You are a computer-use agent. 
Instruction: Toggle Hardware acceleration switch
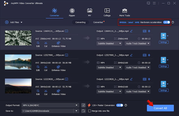pyautogui.click(x=166, y=22)
